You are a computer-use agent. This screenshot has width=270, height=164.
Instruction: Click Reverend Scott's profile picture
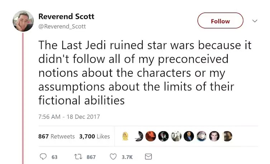tap(23, 22)
